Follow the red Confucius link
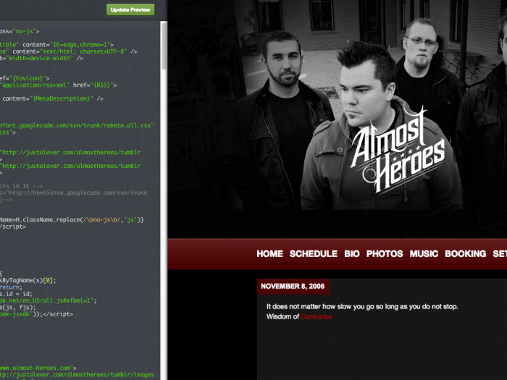Screen dimensions: 507x380 (x=317, y=317)
